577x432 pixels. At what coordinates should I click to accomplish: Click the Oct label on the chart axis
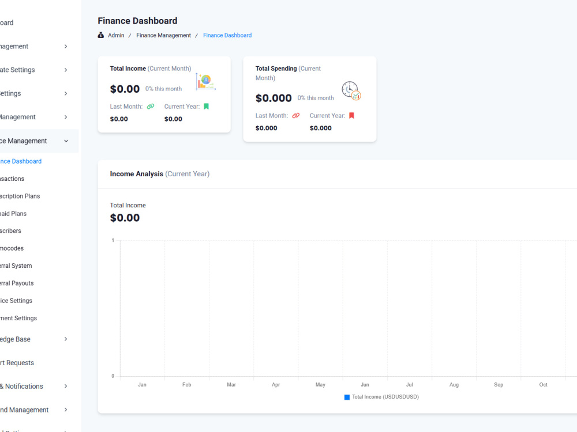click(x=543, y=385)
